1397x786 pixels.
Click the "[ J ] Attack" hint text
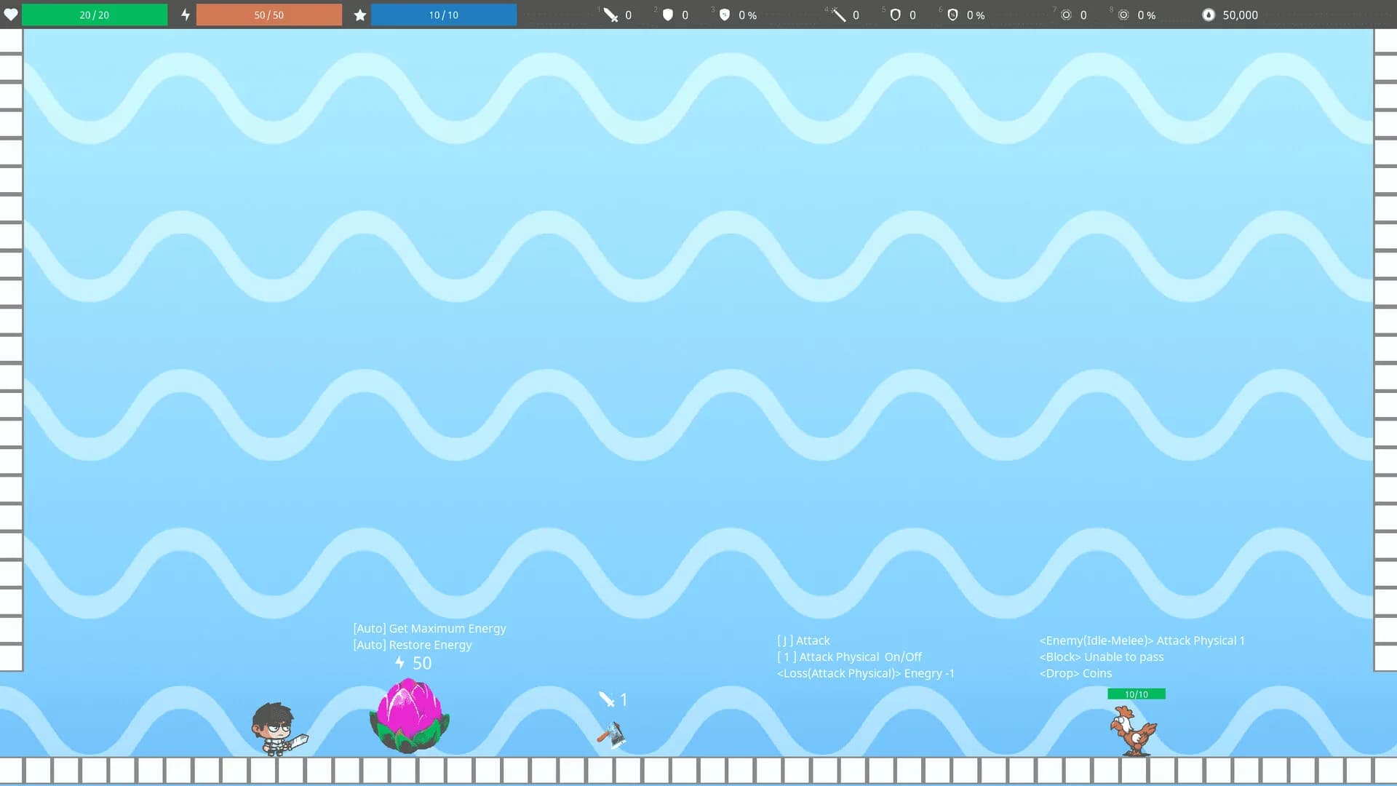[x=803, y=640]
